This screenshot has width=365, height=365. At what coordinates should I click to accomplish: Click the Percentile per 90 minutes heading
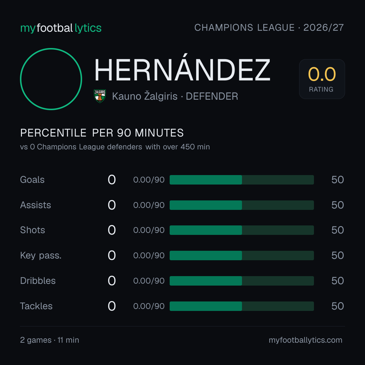pyautogui.click(x=102, y=133)
